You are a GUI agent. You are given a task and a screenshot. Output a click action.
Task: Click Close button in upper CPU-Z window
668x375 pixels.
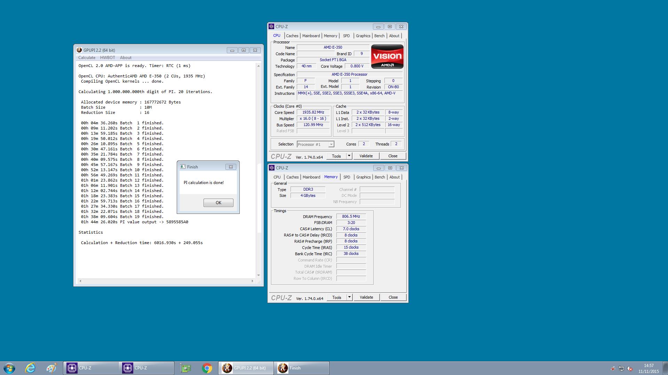393,156
